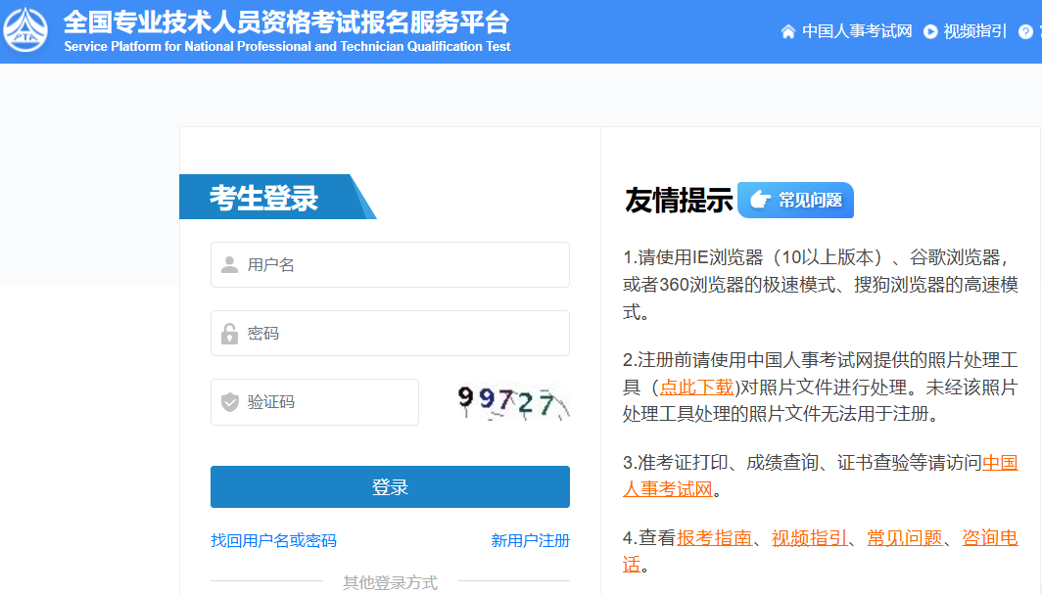Click the padlock icon inside the 密码 field

click(227, 333)
